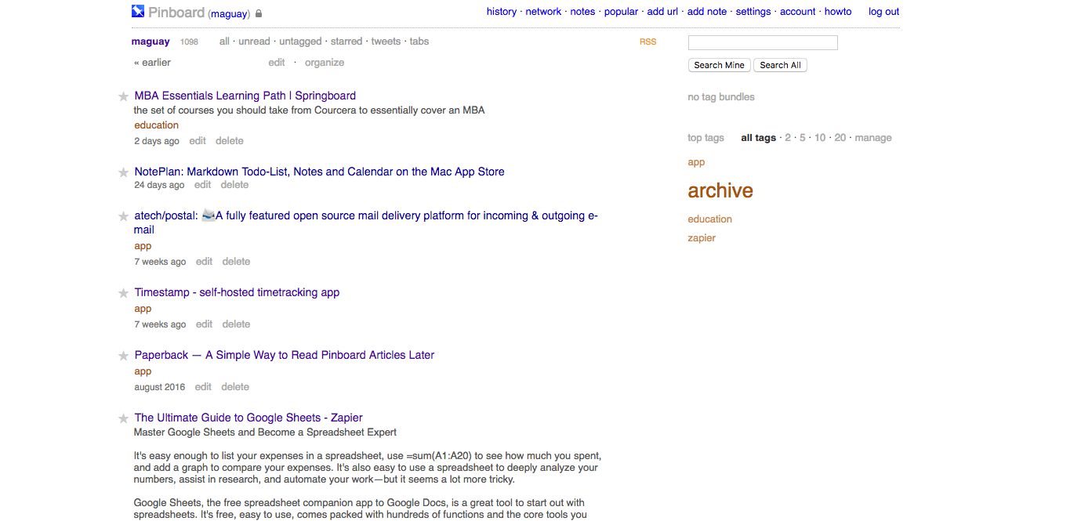Screen dimensions: 1070x521
Task: Open settings in the top navigation
Action: point(753,12)
